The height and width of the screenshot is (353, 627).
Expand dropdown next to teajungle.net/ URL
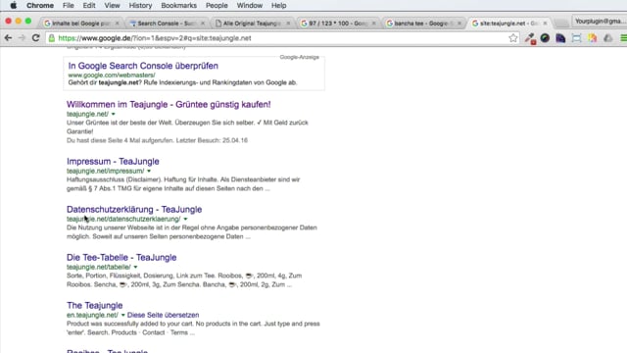pyautogui.click(x=114, y=114)
